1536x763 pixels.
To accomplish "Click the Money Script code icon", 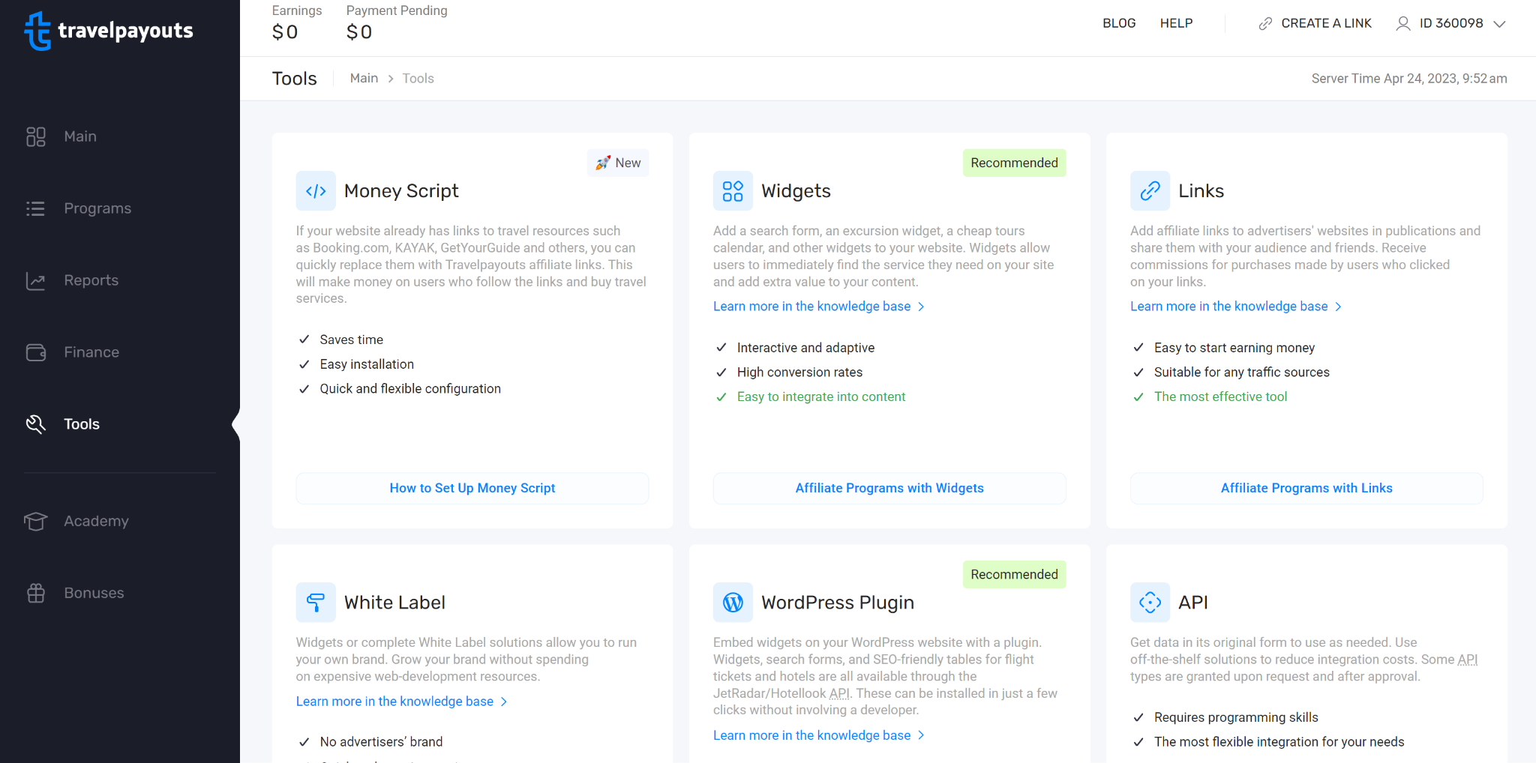I will (x=316, y=191).
